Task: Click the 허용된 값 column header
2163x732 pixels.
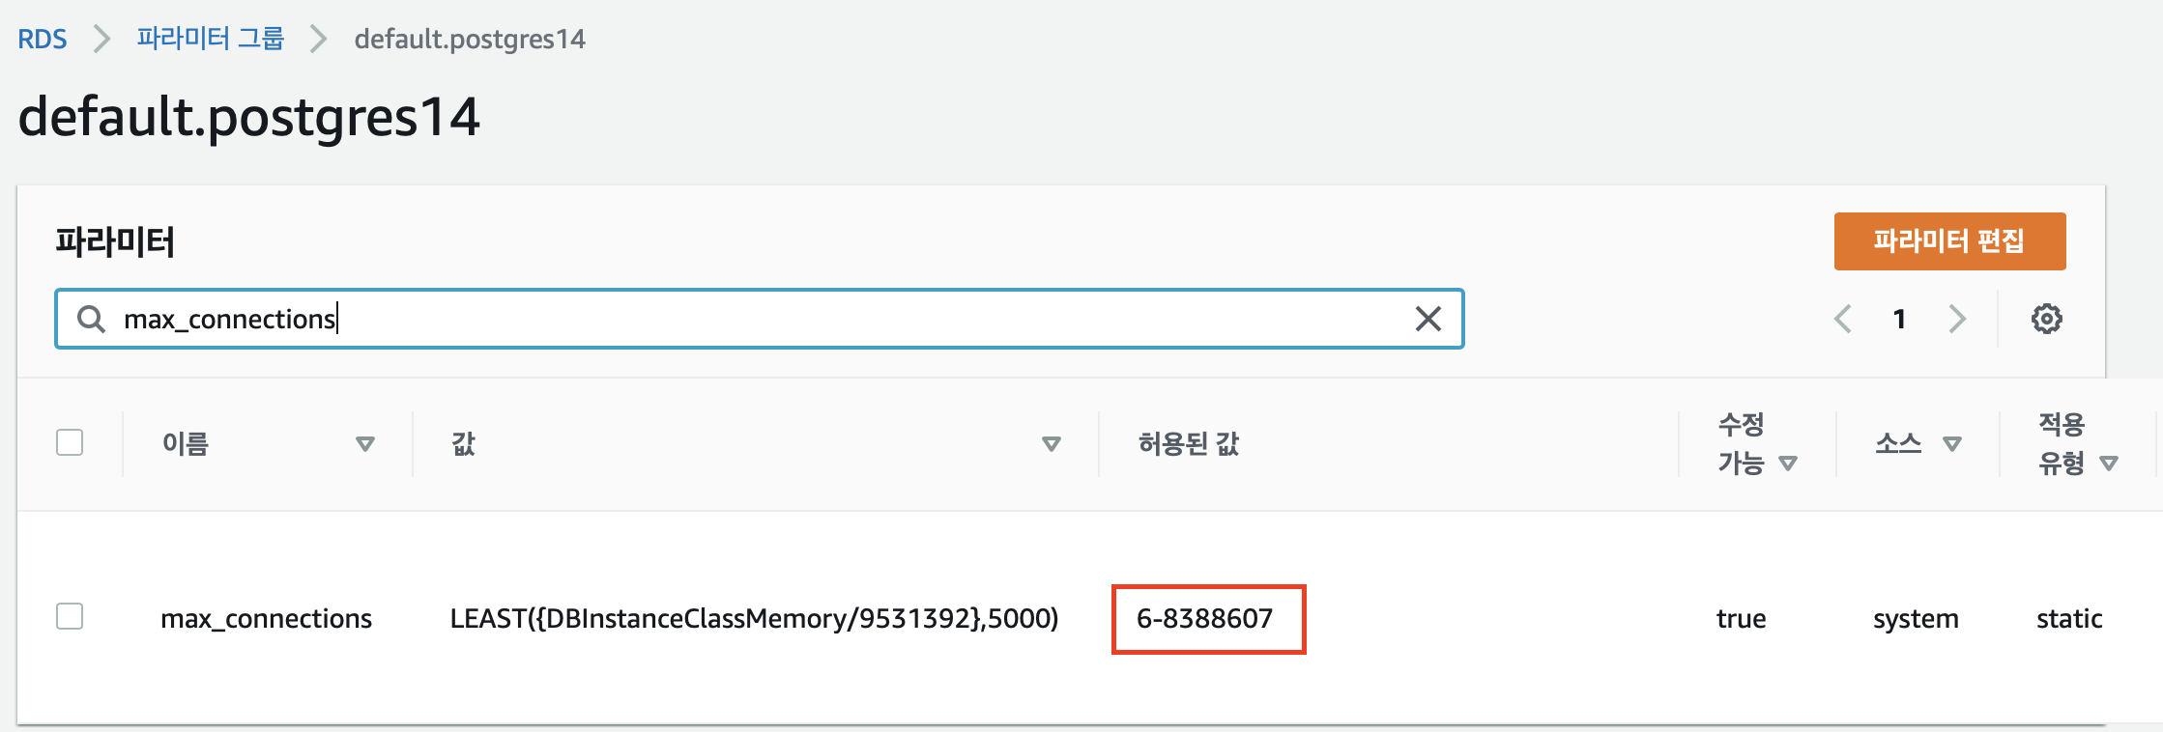Action: pyautogui.click(x=1189, y=444)
